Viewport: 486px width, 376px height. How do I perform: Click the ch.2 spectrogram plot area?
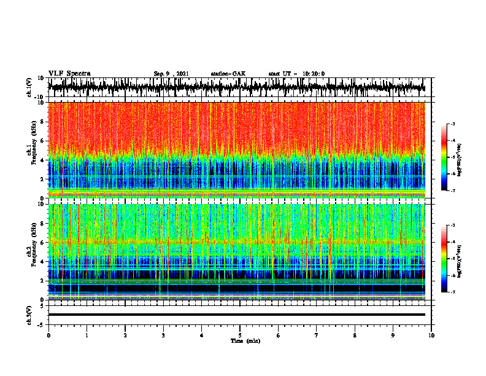coord(236,252)
